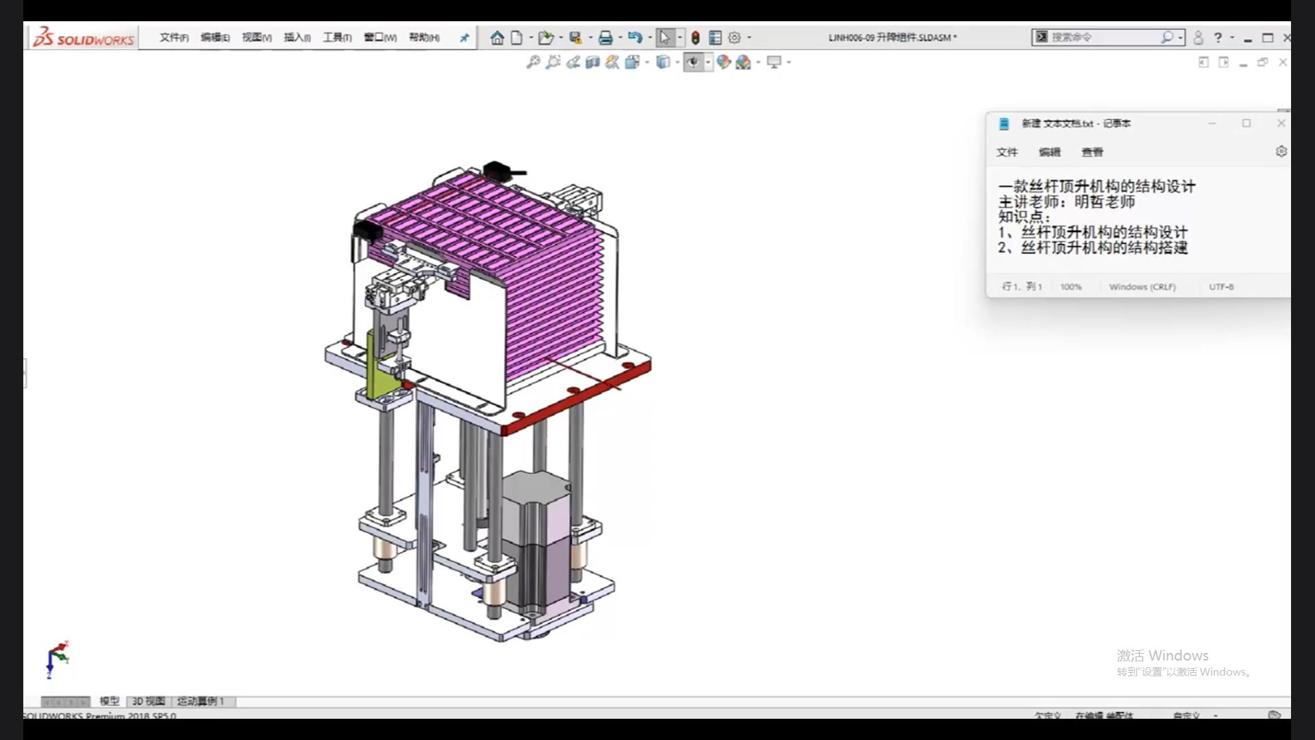The height and width of the screenshot is (740, 1315).
Task: Click the Home welcome icon
Action: 497,38
